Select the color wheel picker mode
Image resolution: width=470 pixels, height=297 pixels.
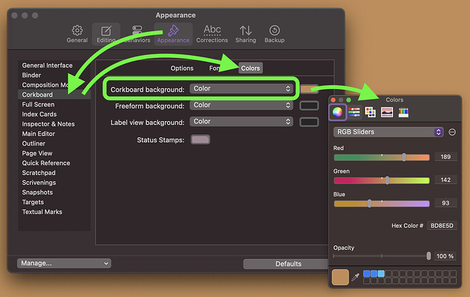[337, 112]
